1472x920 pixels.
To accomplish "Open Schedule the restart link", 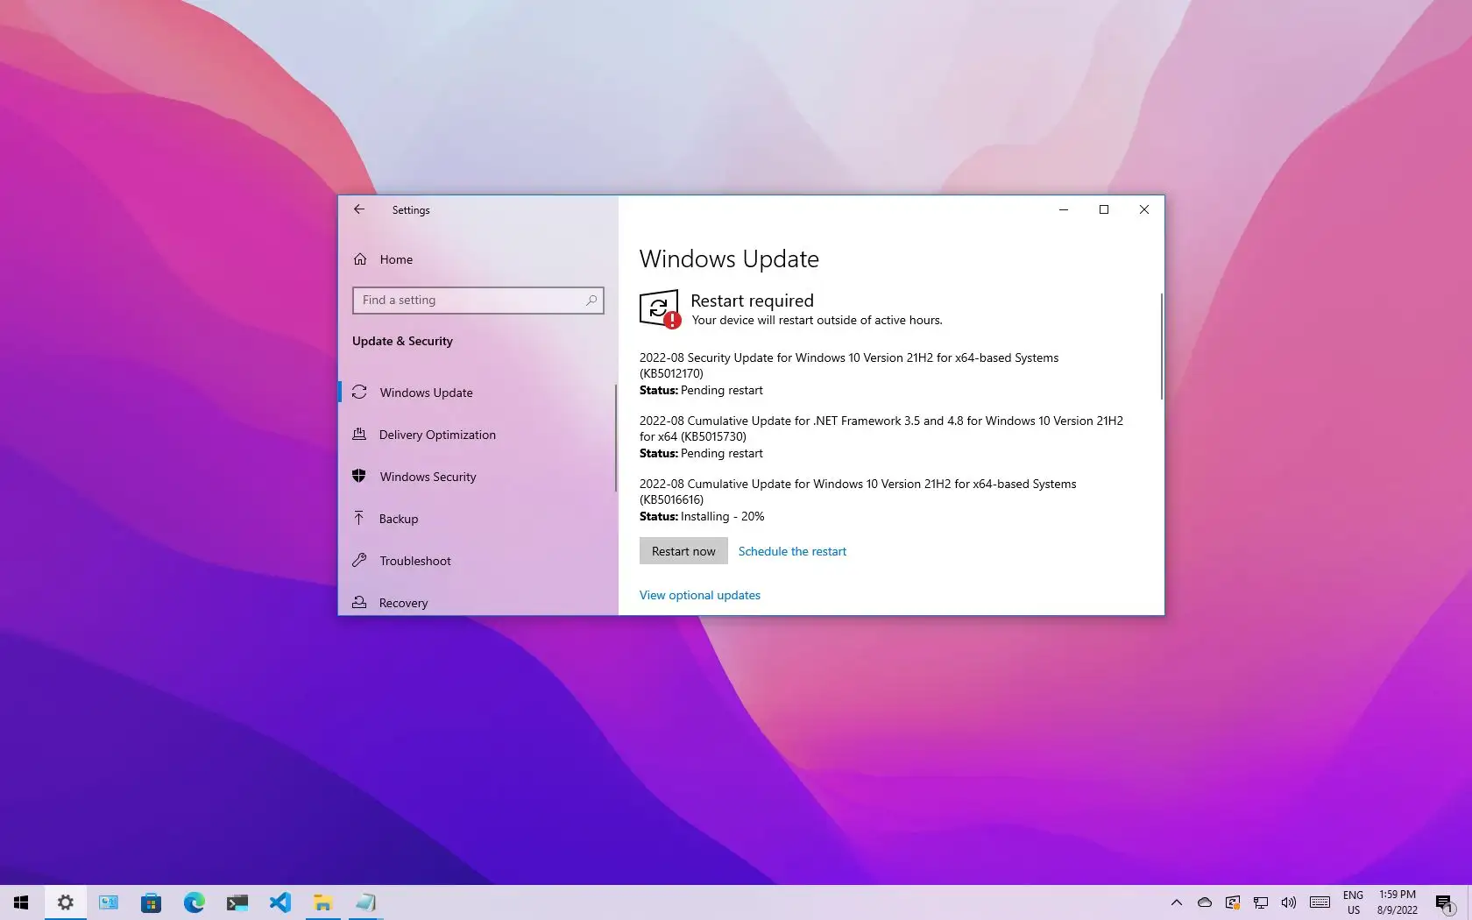I will 792,551.
